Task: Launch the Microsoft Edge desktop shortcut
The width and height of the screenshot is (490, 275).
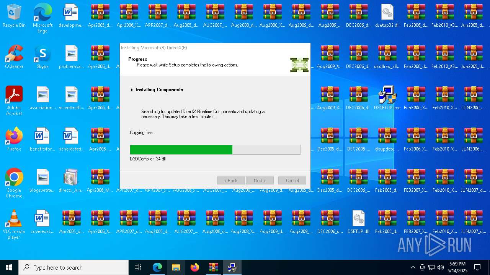Action: coord(42,18)
